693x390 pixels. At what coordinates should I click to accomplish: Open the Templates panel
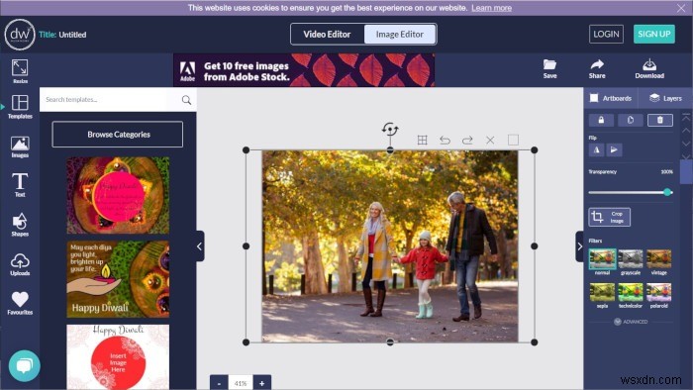(x=20, y=107)
